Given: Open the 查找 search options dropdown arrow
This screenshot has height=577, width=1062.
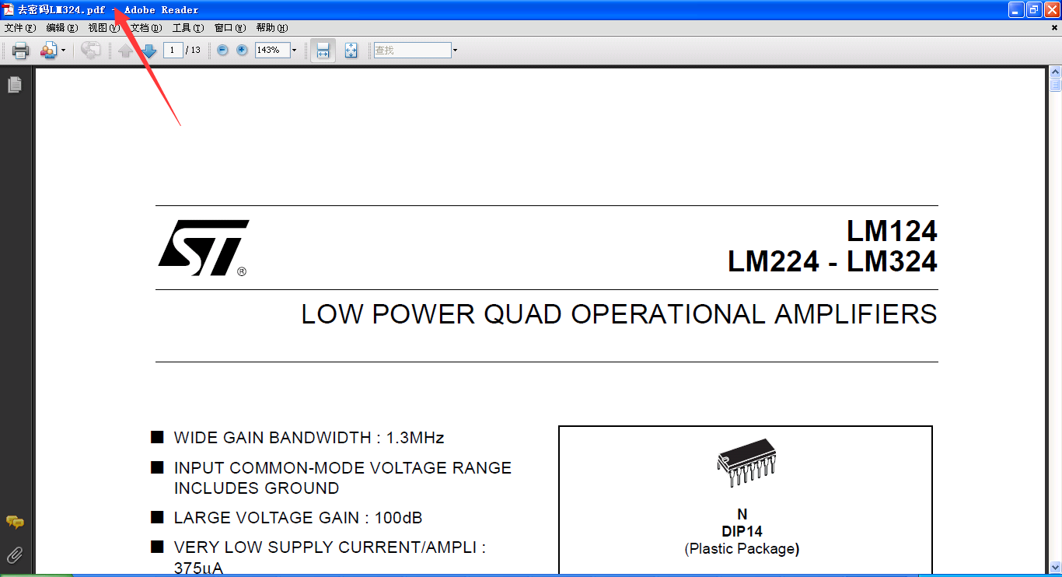Looking at the screenshot, I should click(455, 50).
